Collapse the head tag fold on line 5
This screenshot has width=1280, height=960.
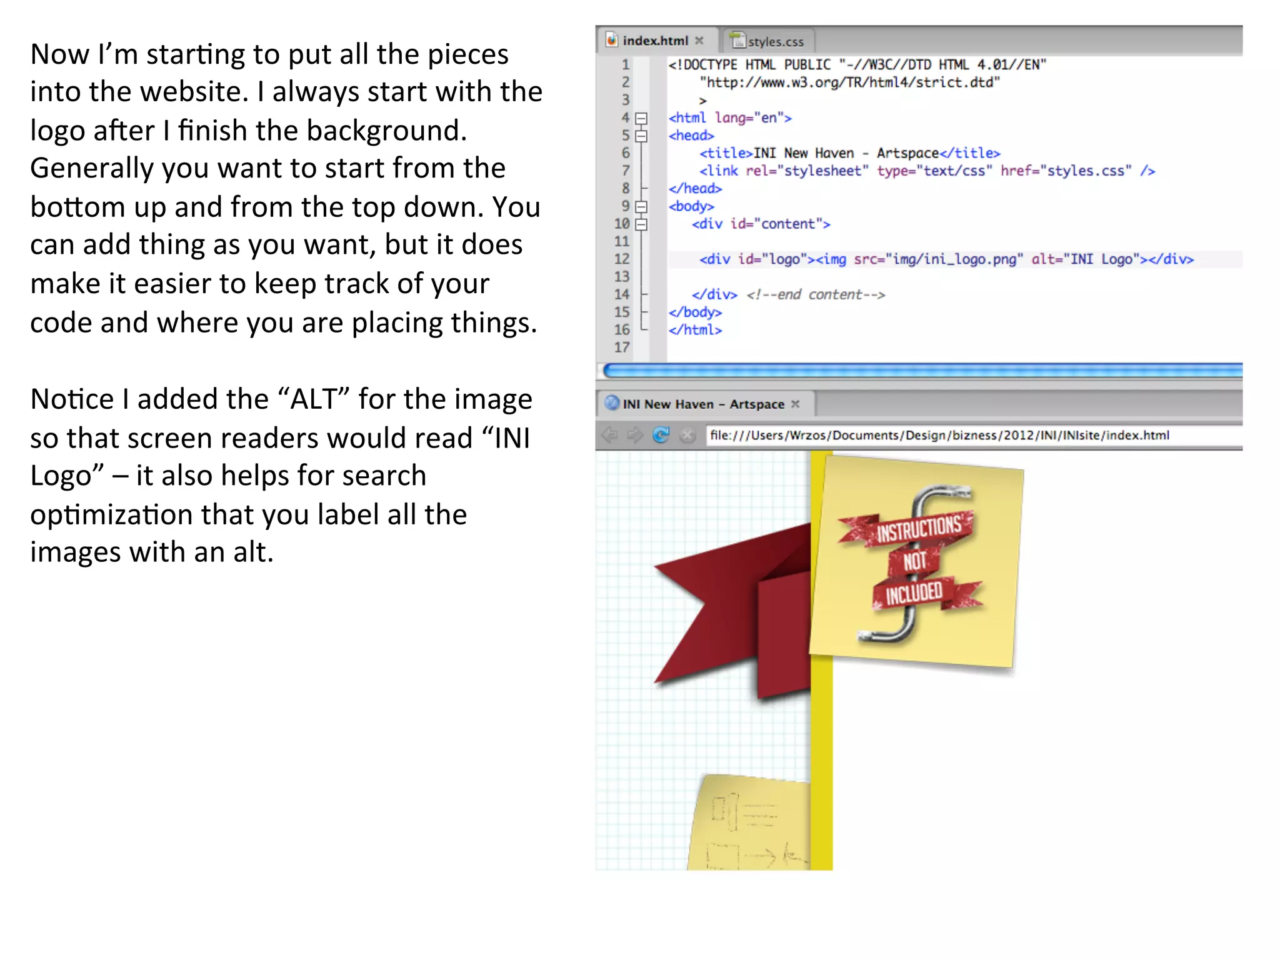[641, 136]
